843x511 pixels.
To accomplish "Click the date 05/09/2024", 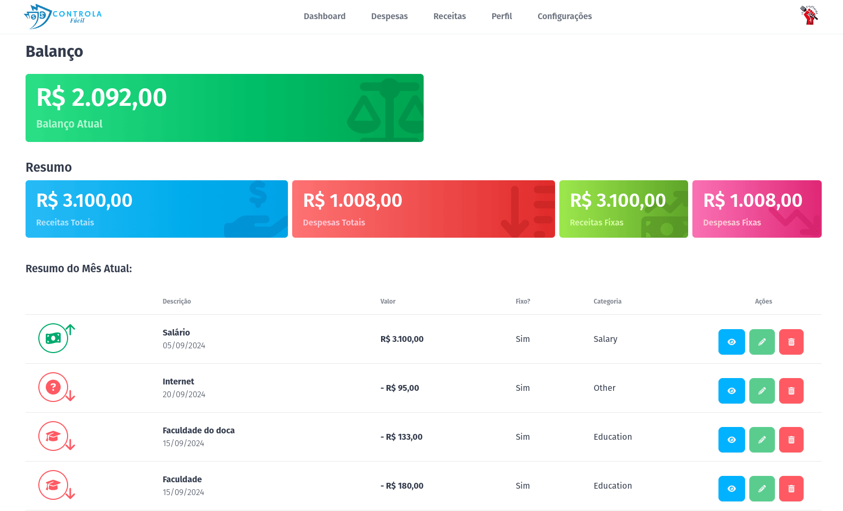I will click(x=184, y=346).
